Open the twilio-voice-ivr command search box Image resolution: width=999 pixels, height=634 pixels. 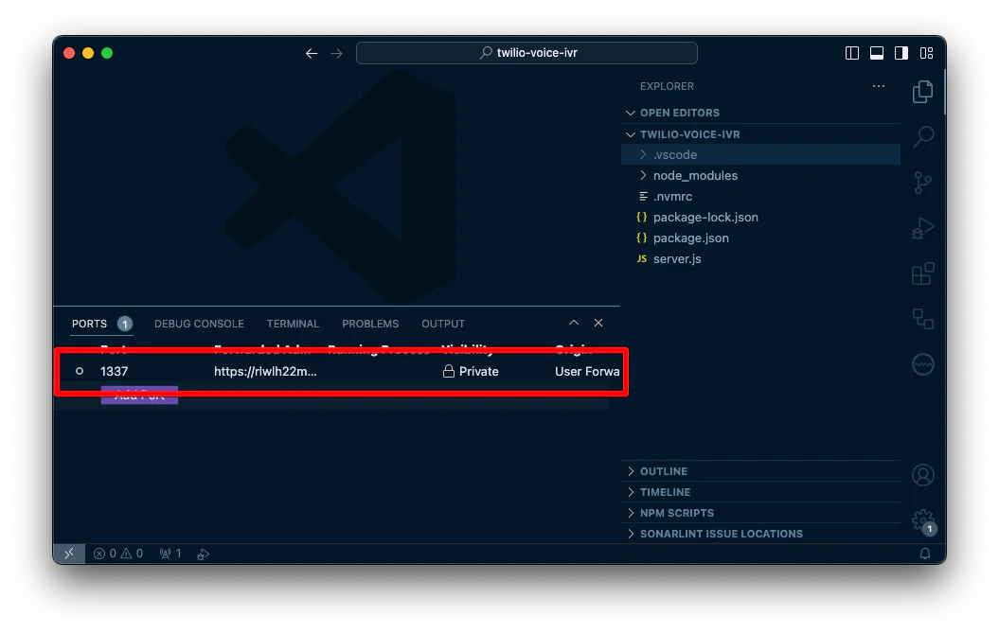[x=526, y=53]
